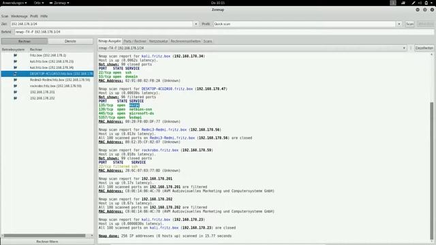This screenshot has width=436, height=245.
Task: Click Rechner filtern button
Action: point(47,242)
